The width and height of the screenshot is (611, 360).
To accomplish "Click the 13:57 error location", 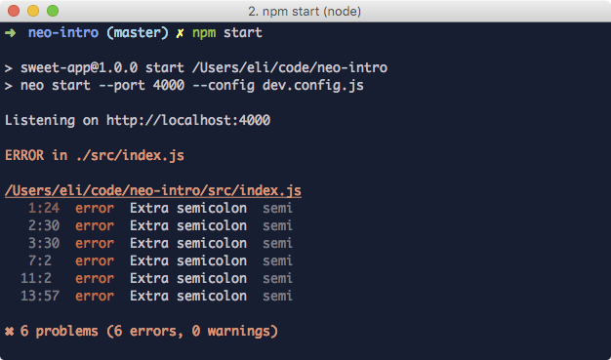I will 40,297.
